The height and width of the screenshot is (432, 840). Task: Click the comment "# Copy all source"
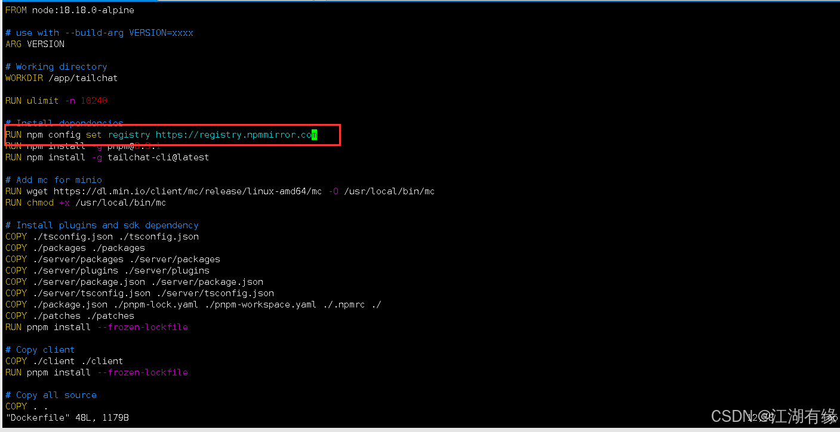tap(51, 395)
